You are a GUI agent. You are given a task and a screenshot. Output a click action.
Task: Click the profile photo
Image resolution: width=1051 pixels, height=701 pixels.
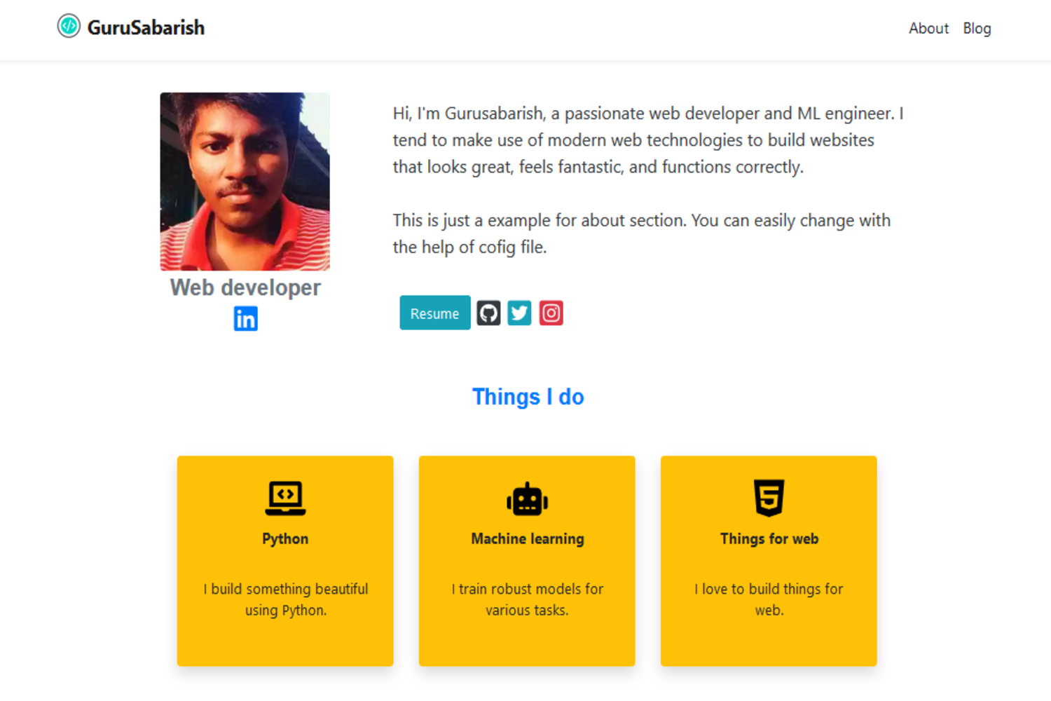pyautogui.click(x=245, y=181)
